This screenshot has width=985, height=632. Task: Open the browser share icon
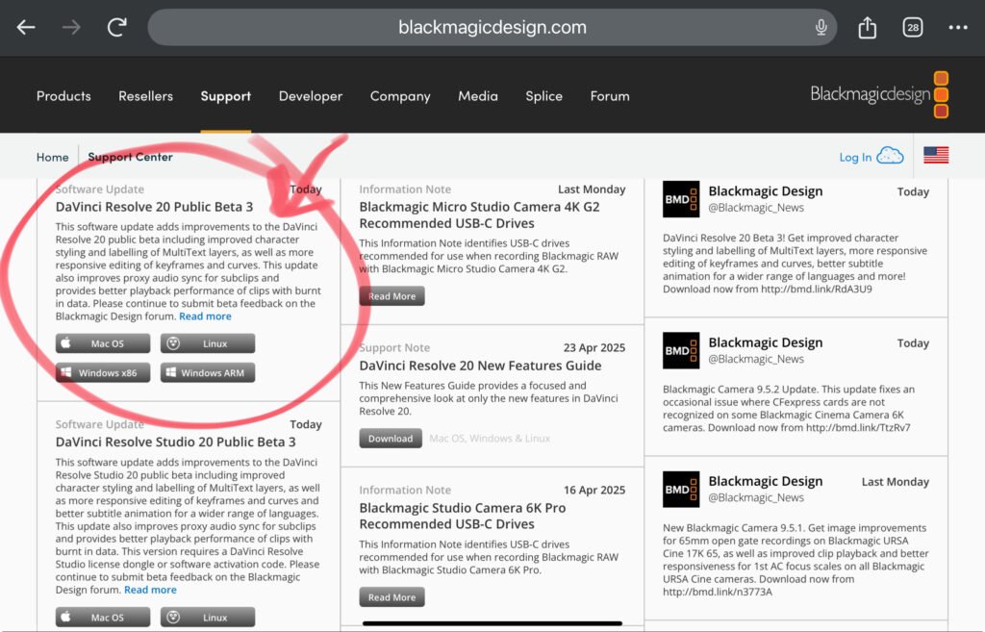(x=868, y=28)
